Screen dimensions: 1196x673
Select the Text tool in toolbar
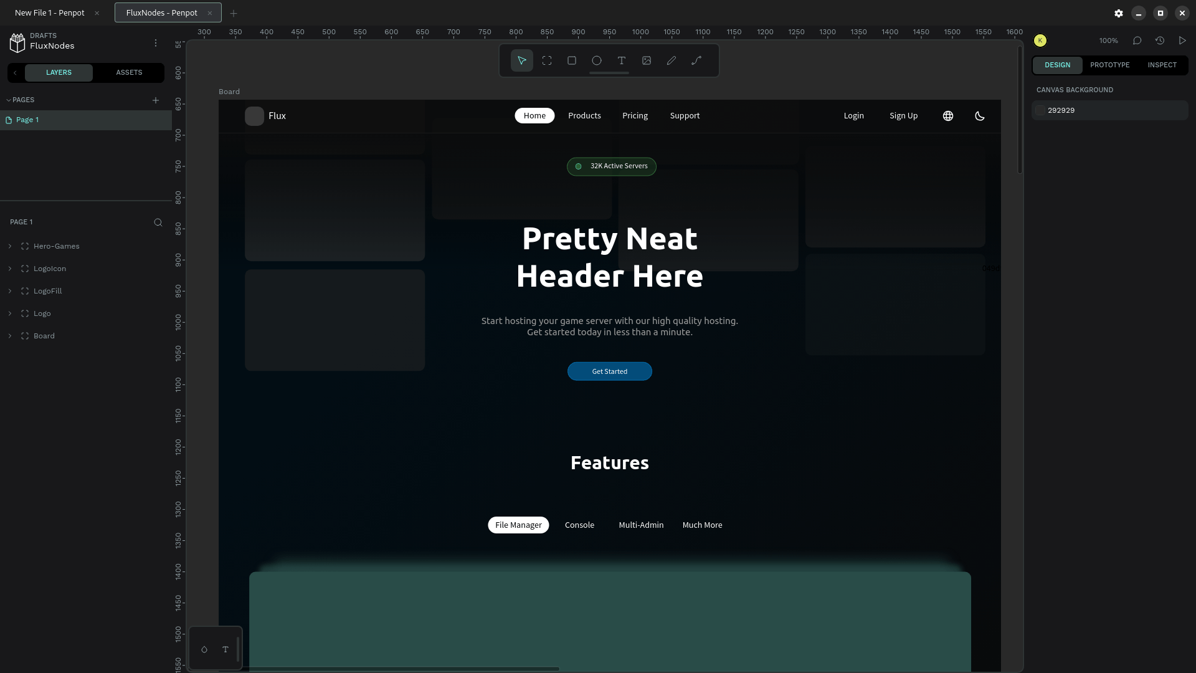(621, 60)
